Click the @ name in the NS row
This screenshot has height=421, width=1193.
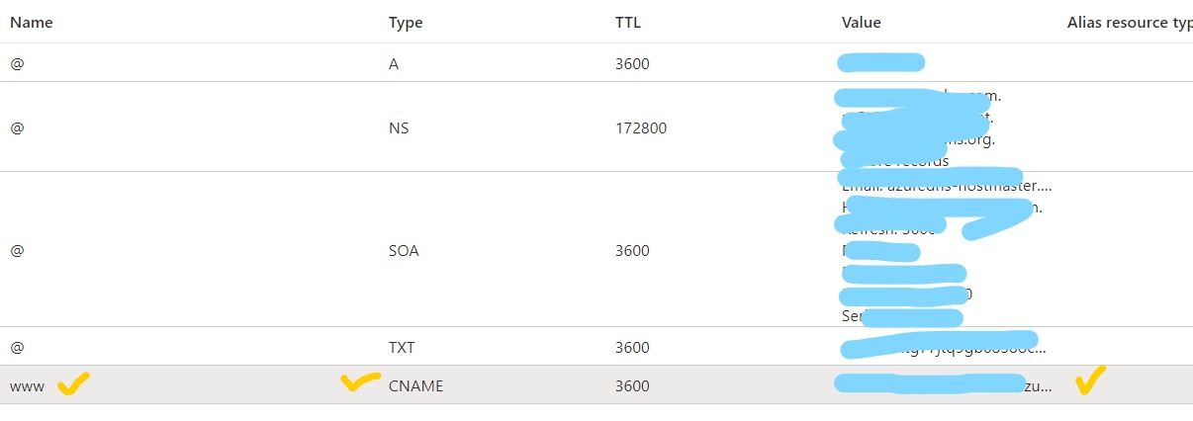click(17, 128)
